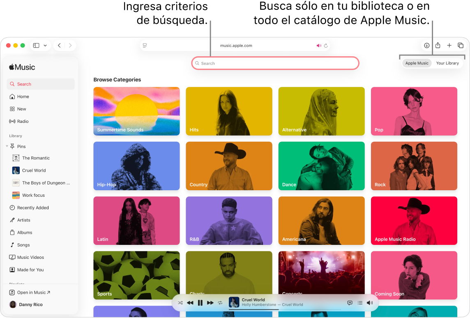Open the sidebar dropdown chevron

point(45,46)
